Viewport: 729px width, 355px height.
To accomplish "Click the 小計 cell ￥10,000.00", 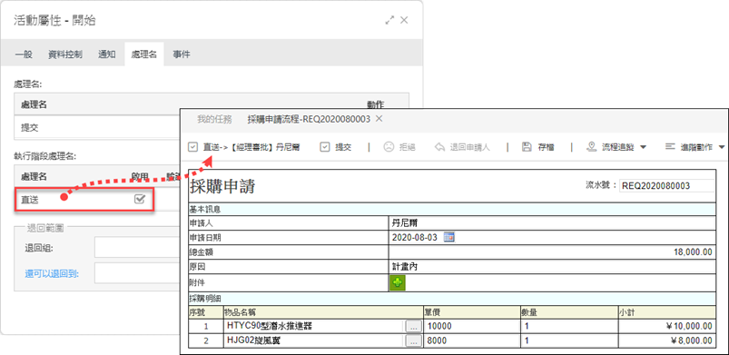I will coord(667,326).
